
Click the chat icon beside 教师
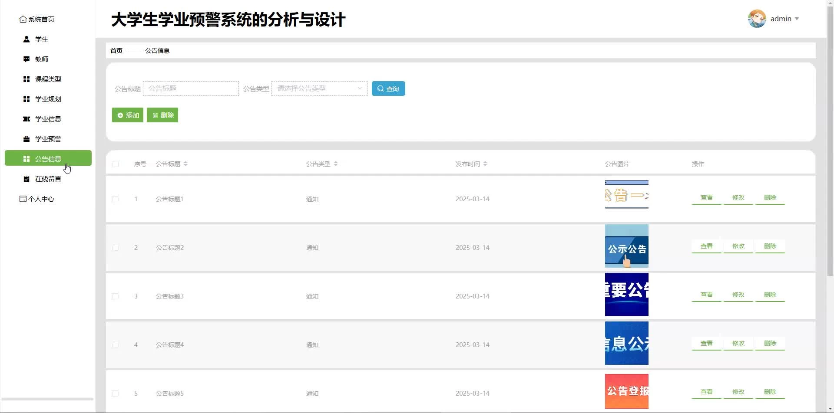point(26,59)
